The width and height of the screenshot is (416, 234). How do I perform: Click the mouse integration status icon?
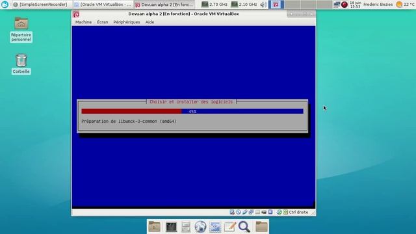click(279, 212)
